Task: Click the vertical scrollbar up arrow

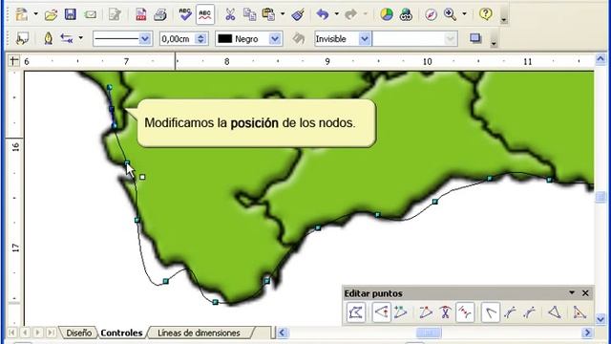Action: [600, 59]
